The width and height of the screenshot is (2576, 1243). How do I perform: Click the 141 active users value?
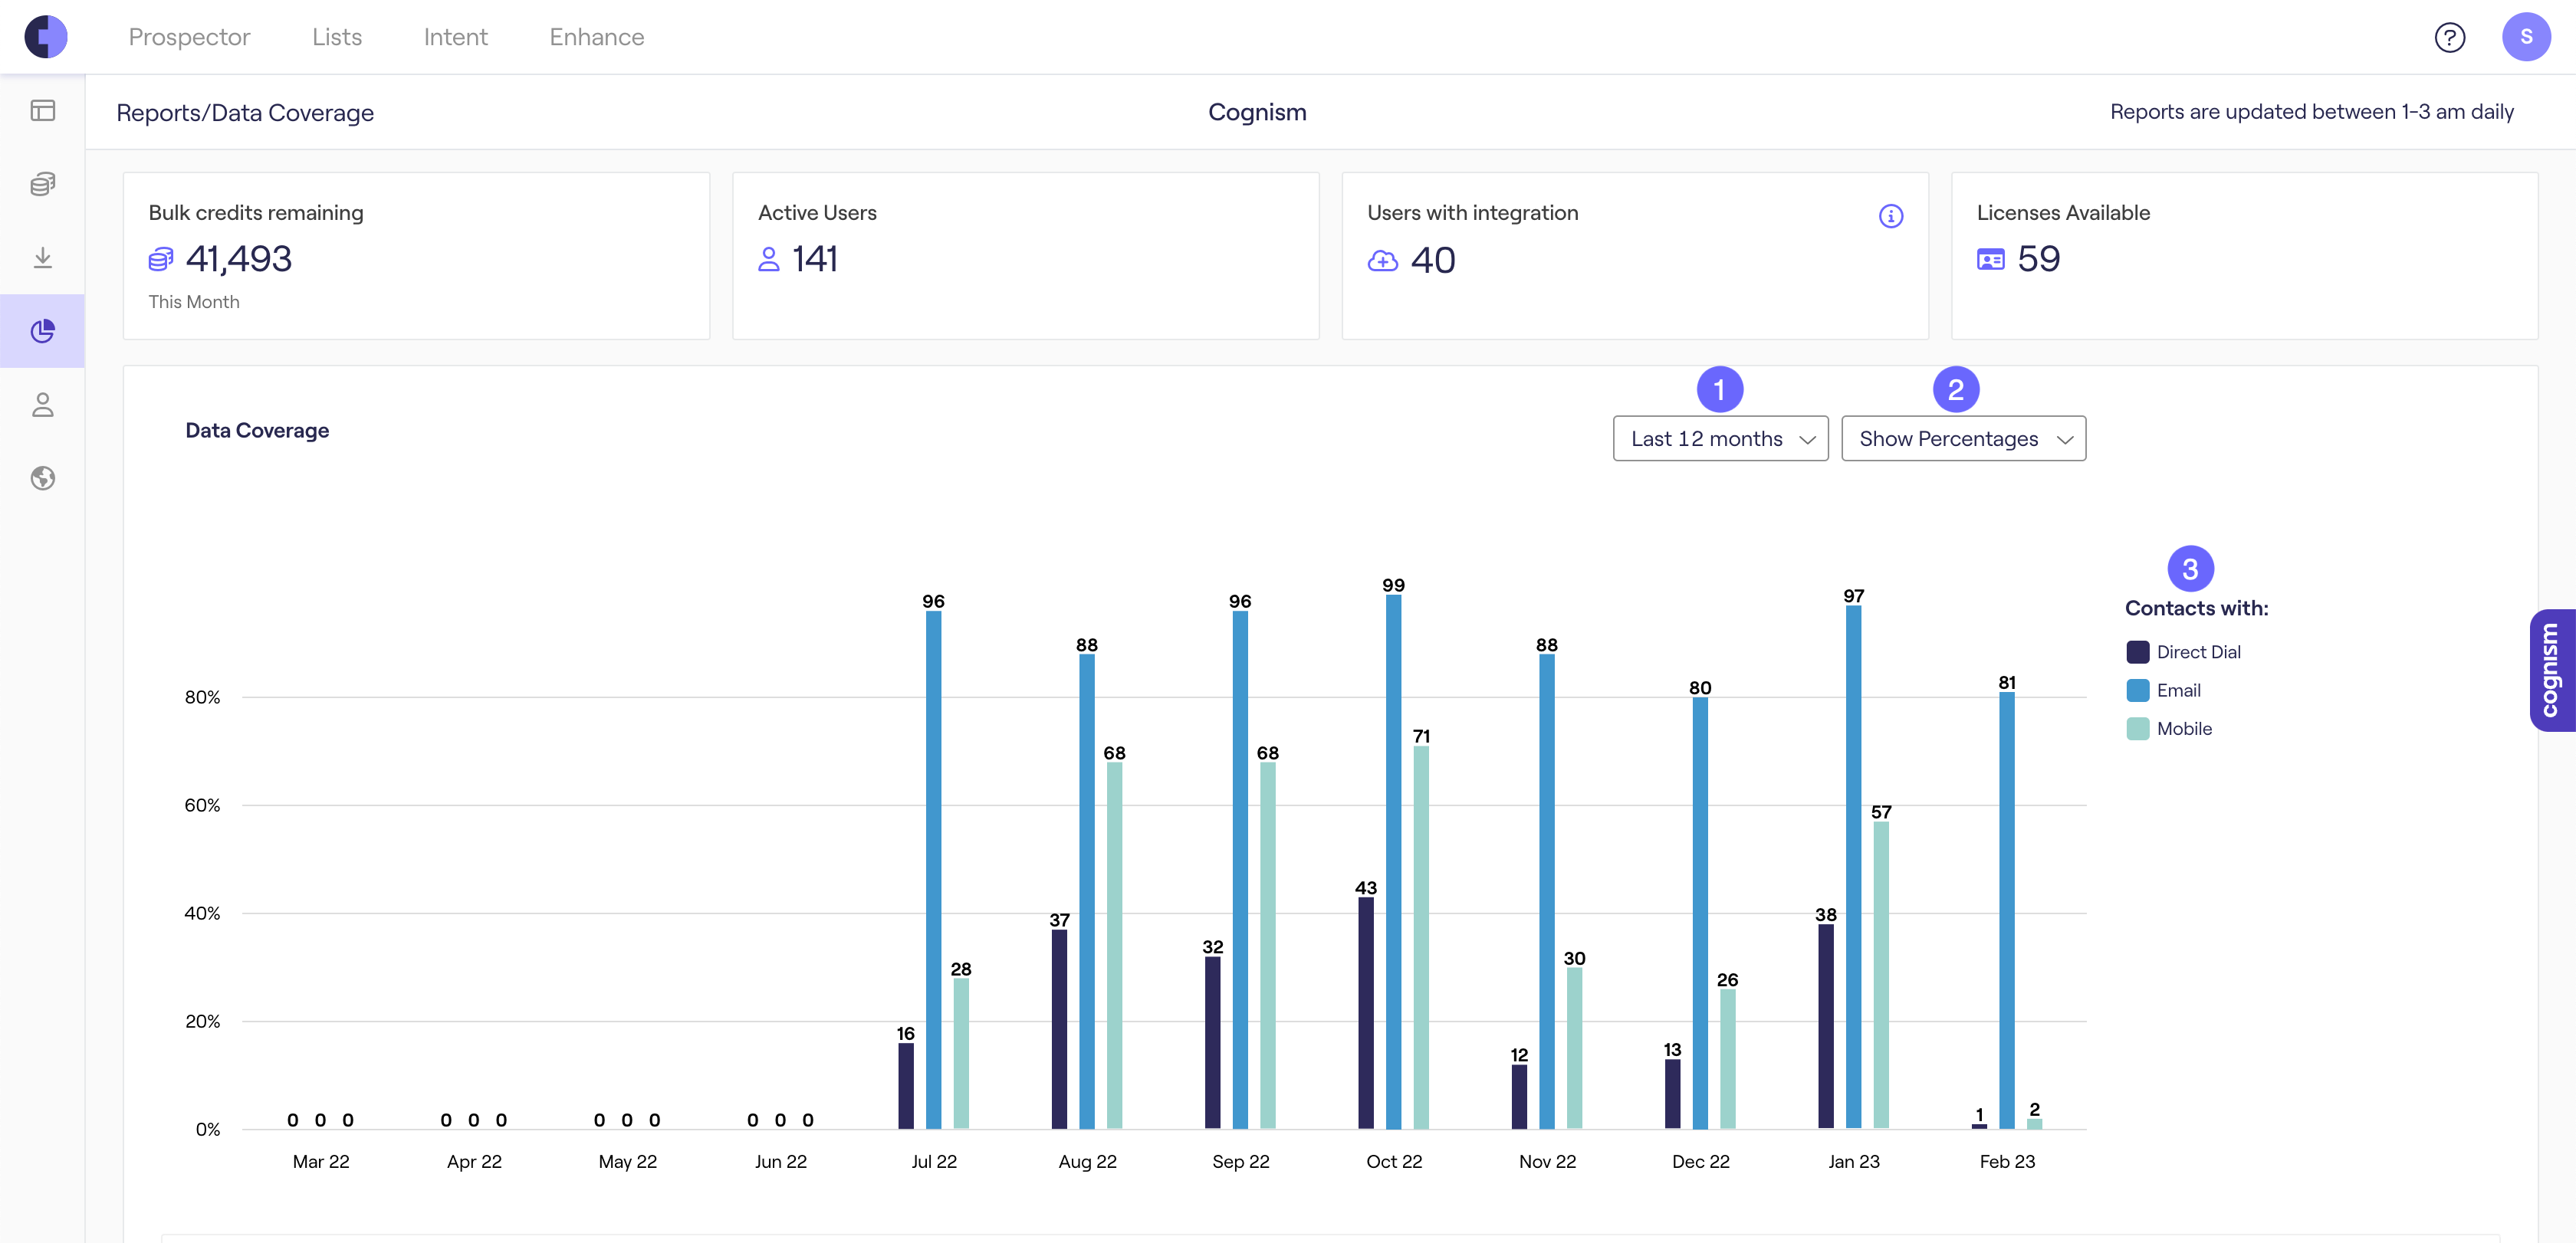coord(815,260)
